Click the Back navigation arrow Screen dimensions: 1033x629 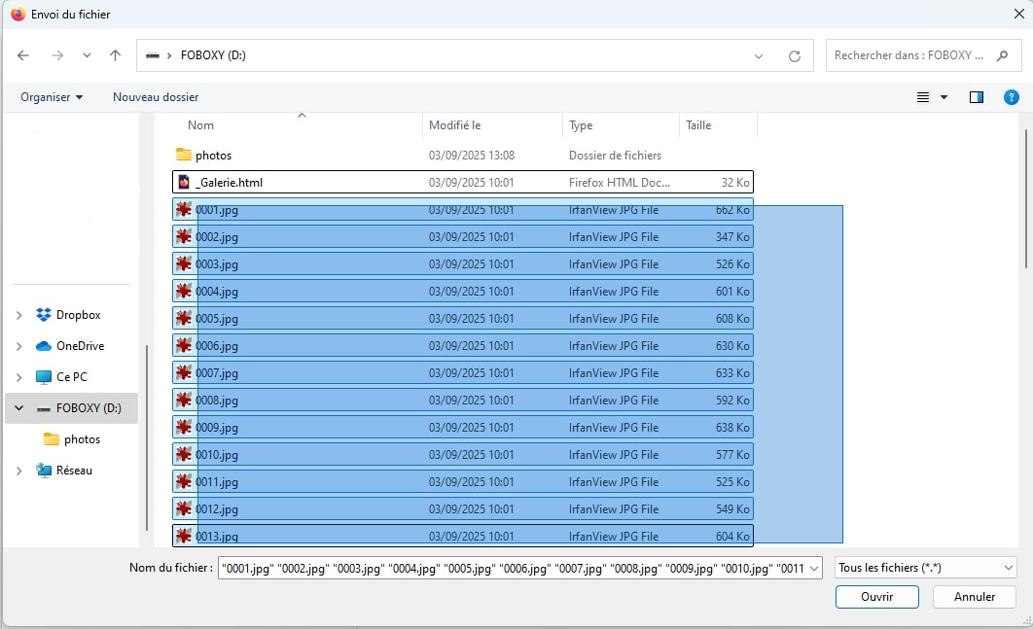tap(23, 55)
